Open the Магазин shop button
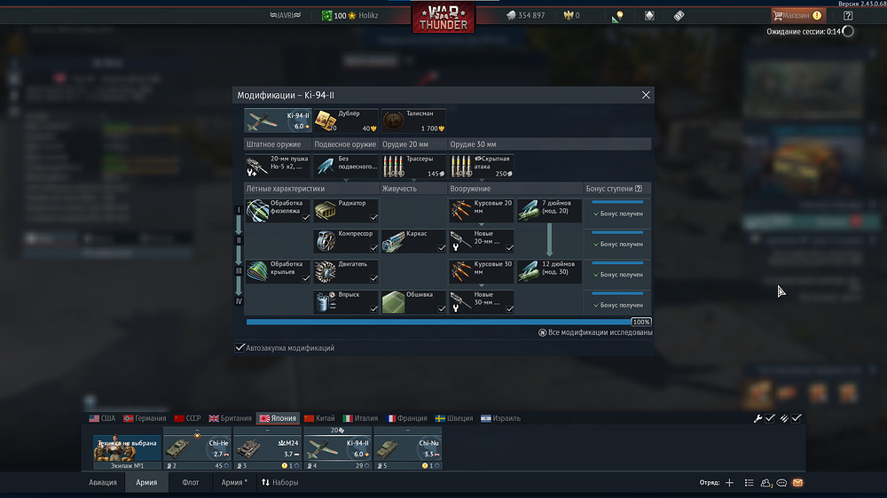 point(797,16)
